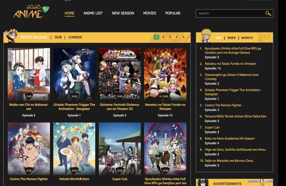Click 'Episode 3' under Maiko-san
The image size is (286, 186).
[29, 115]
